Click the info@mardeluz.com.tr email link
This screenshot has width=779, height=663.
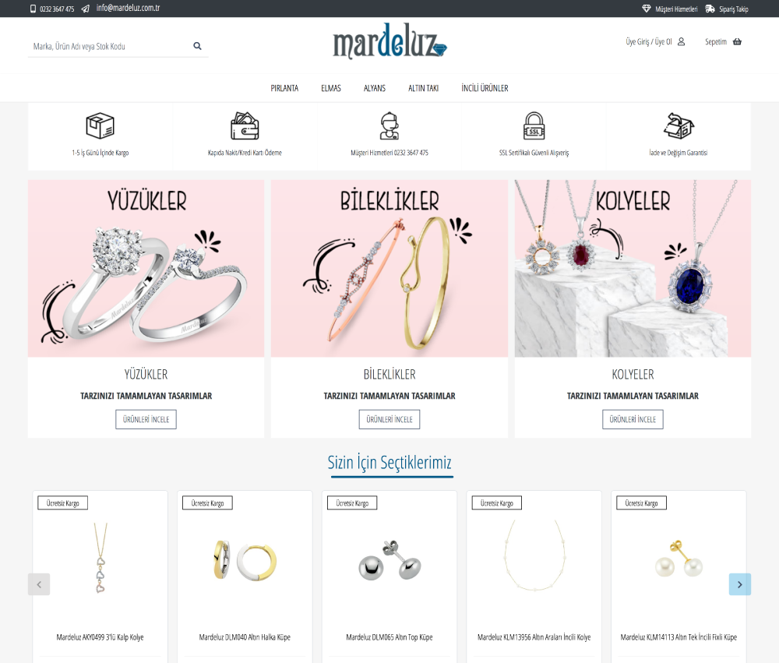tap(129, 8)
